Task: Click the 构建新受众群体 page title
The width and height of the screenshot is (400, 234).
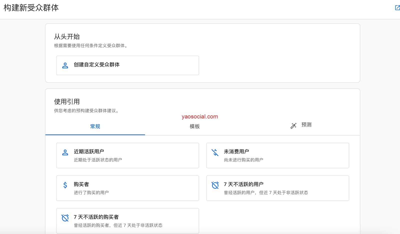Action: pyautogui.click(x=31, y=8)
